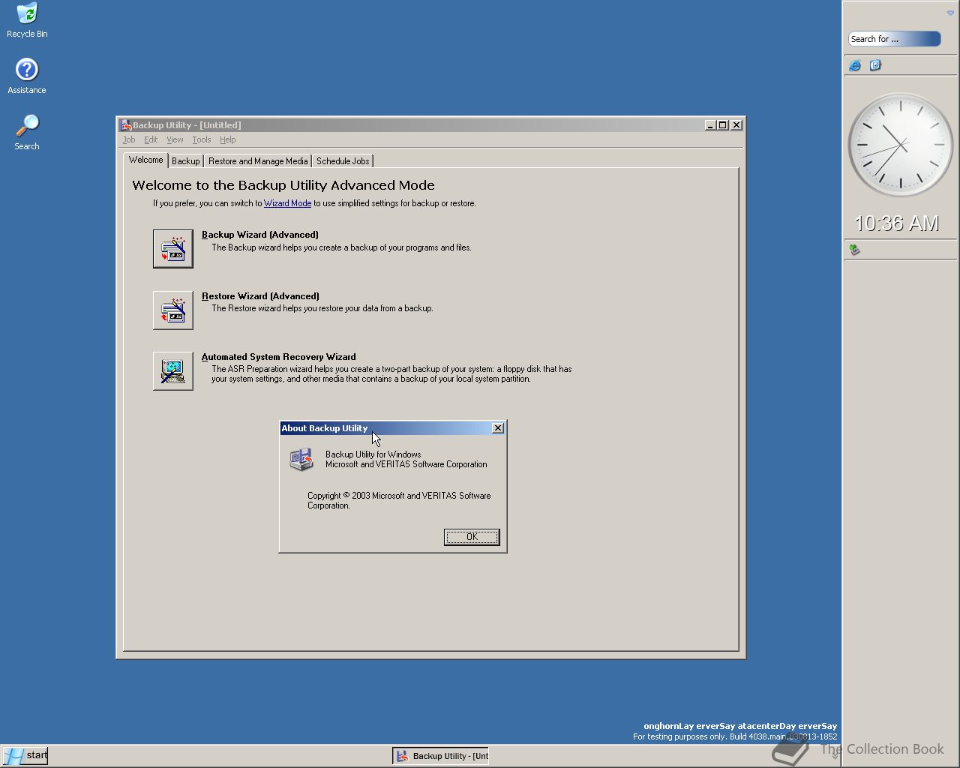Click Welcome to the Backup Utility heading
The width and height of the screenshot is (960, 768).
coord(283,185)
